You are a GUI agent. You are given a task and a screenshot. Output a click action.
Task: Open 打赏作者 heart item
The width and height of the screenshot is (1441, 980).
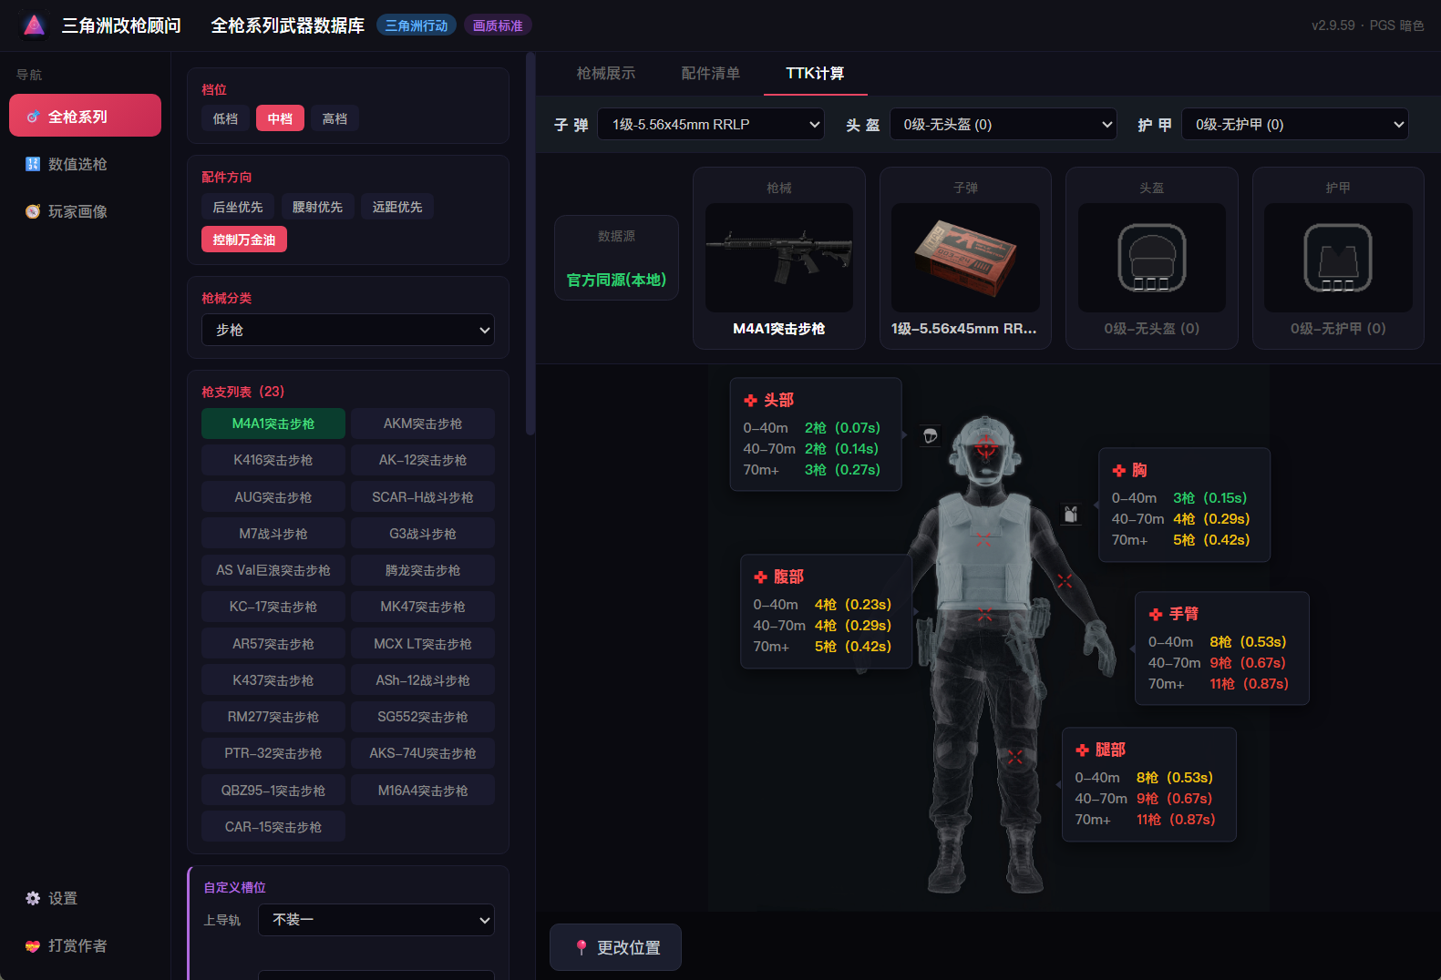[85, 945]
